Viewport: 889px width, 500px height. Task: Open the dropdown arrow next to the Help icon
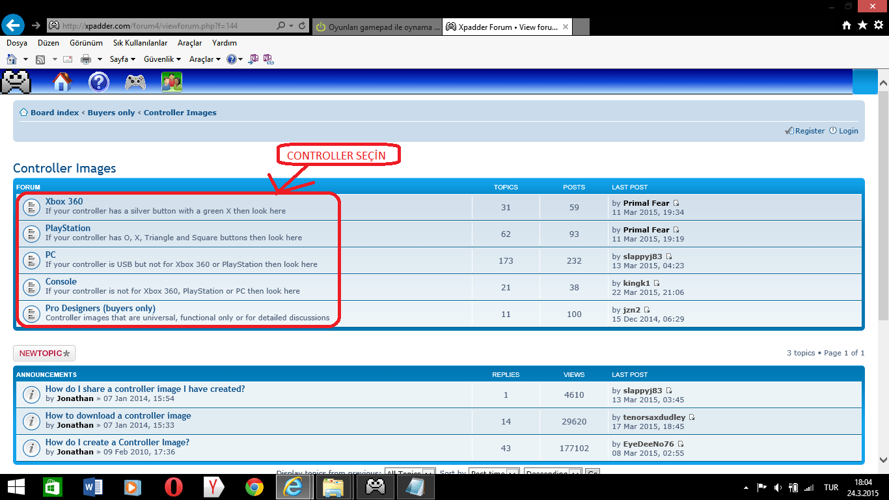coord(240,59)
